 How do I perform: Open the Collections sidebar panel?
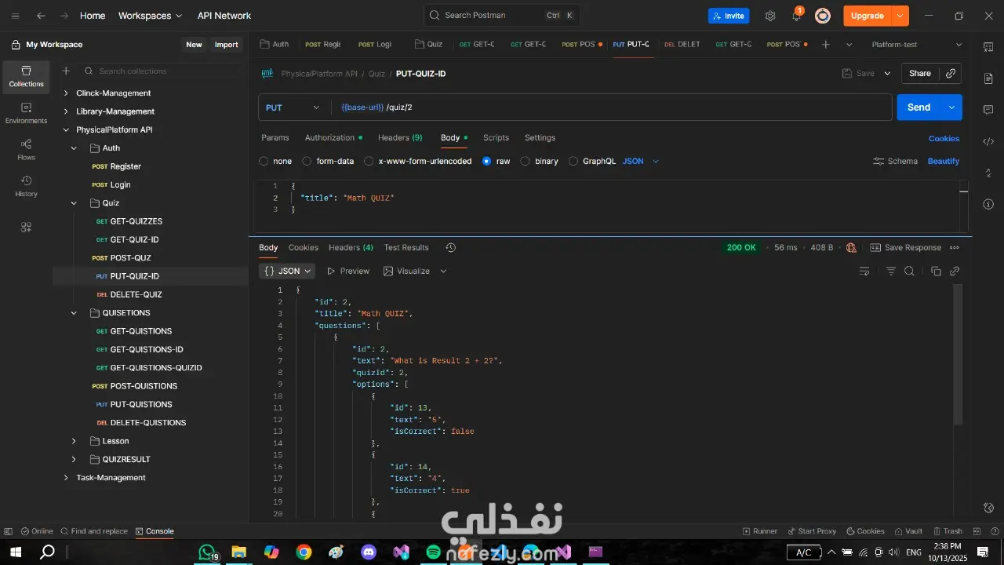point(26,77)
